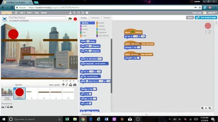Select the Motion block category
218x122 pixels.
(88, 23)
